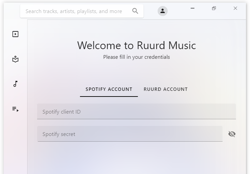This screenshot has height=174, width=251.
Task: Switch to the Spotify Account tab
Action: click(109, 89)
